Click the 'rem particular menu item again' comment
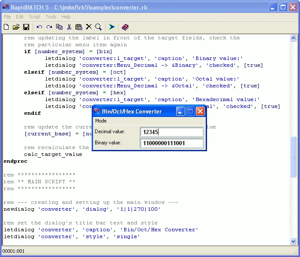Viewport: 300px width, 257px height. click(75, 45)
